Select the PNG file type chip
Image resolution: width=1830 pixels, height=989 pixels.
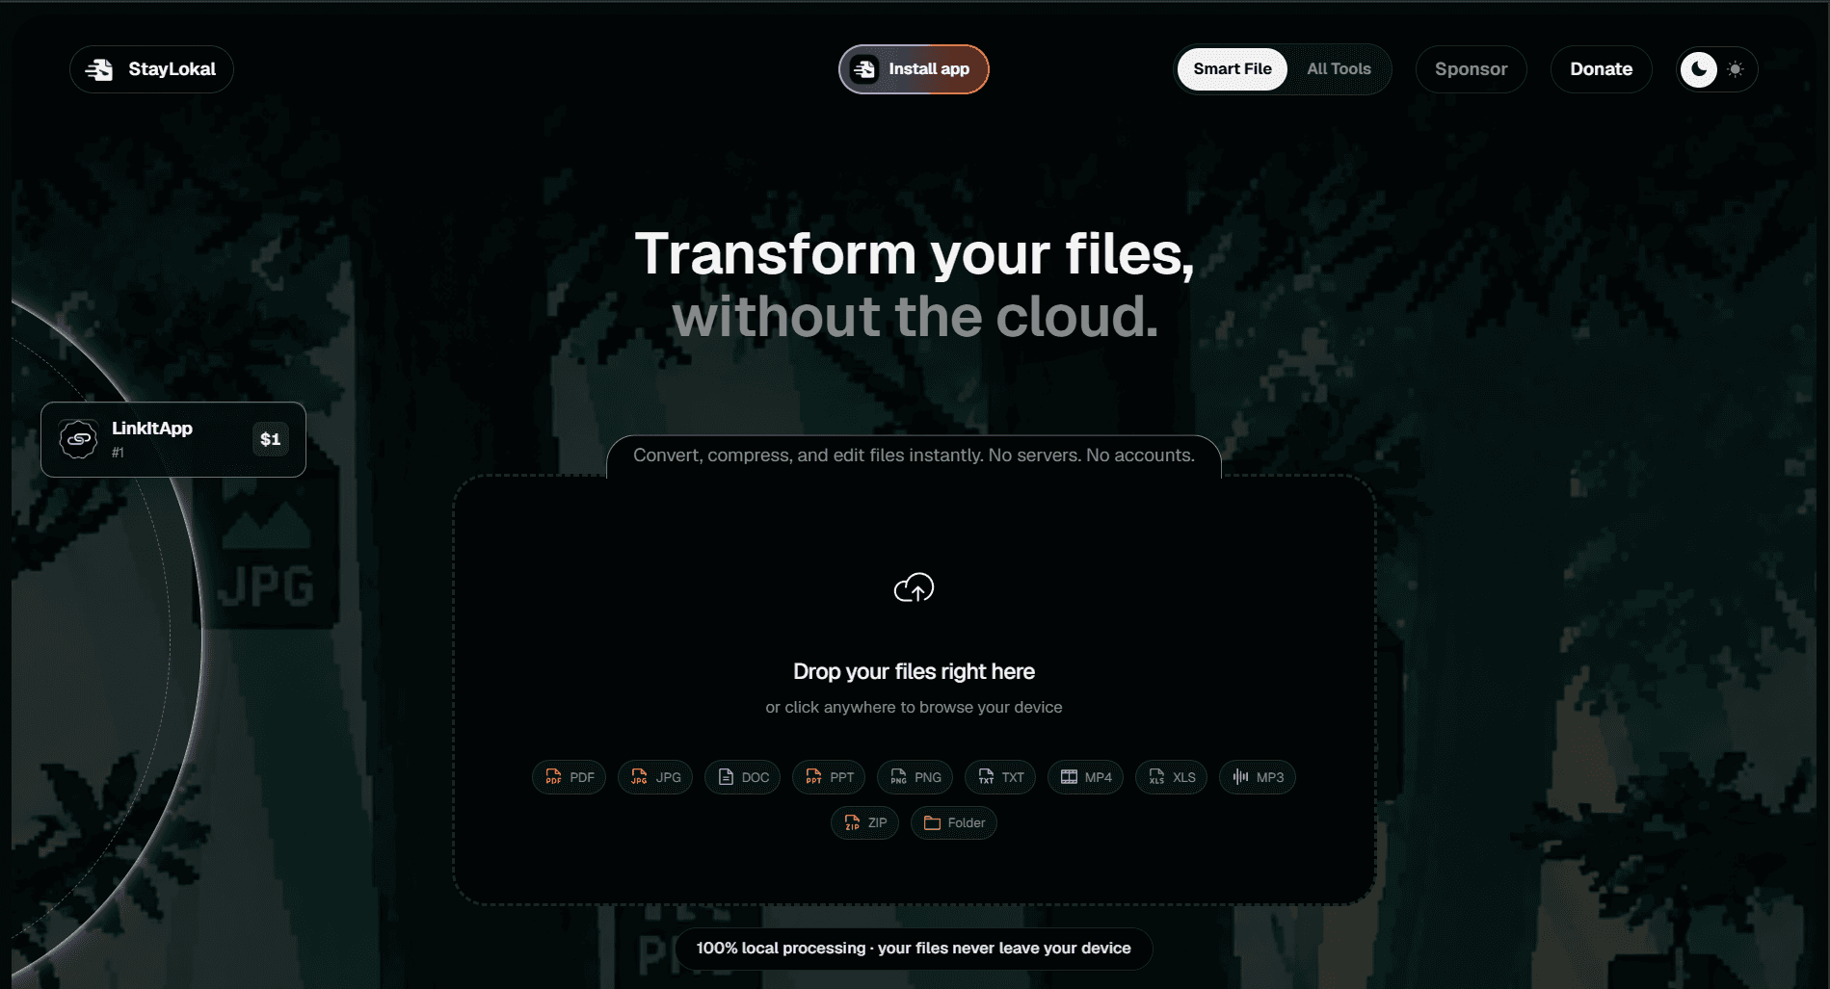point(915,777)
